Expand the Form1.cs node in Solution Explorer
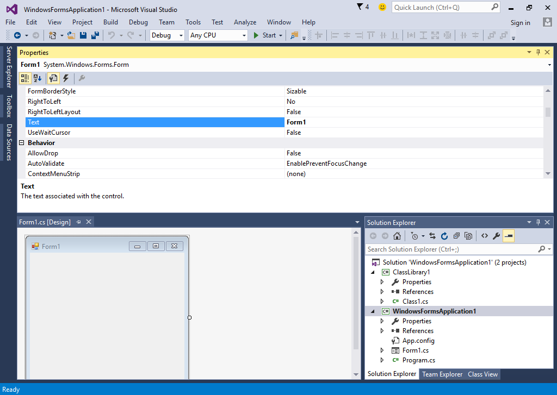Image resolution: width=557 pixels, height=395 pixels. click(382, 350)
